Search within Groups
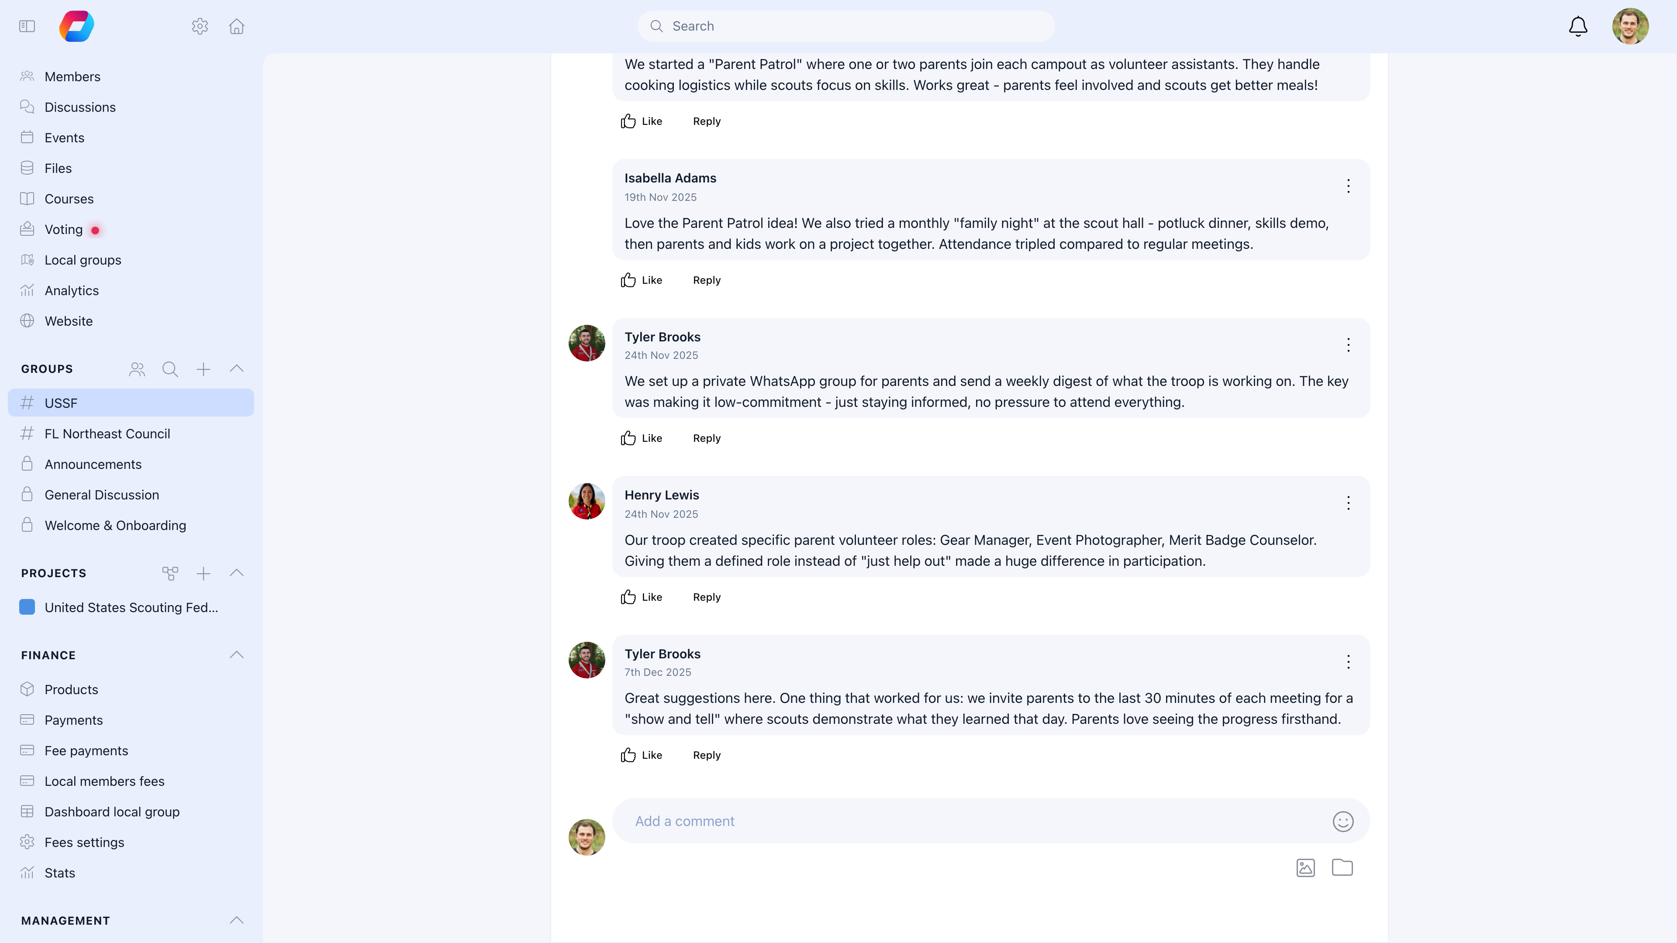Screen dimensions: 1677x943 coord(170,369)
